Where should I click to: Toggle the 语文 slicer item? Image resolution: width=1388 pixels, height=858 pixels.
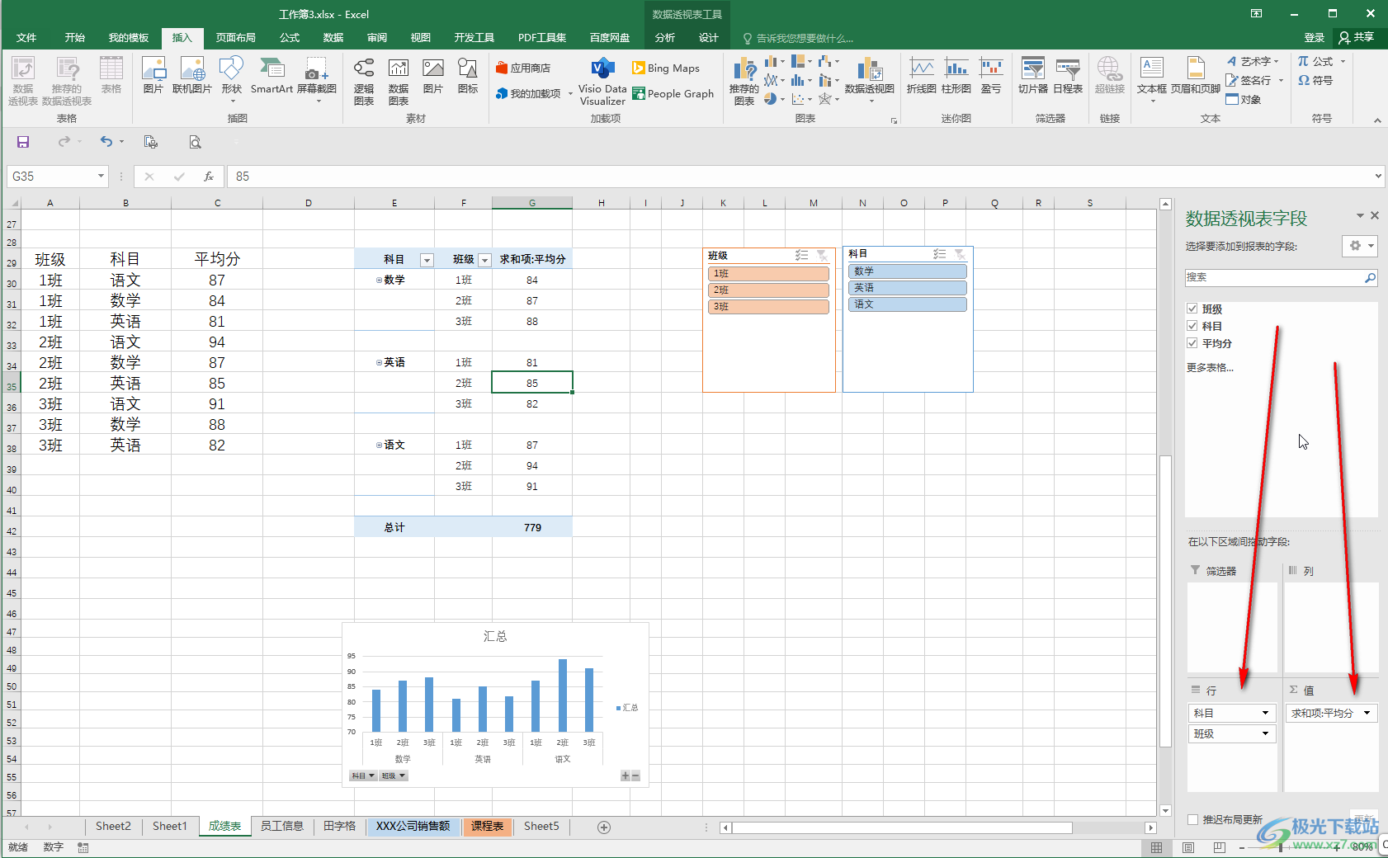click(x=908, y=304)
